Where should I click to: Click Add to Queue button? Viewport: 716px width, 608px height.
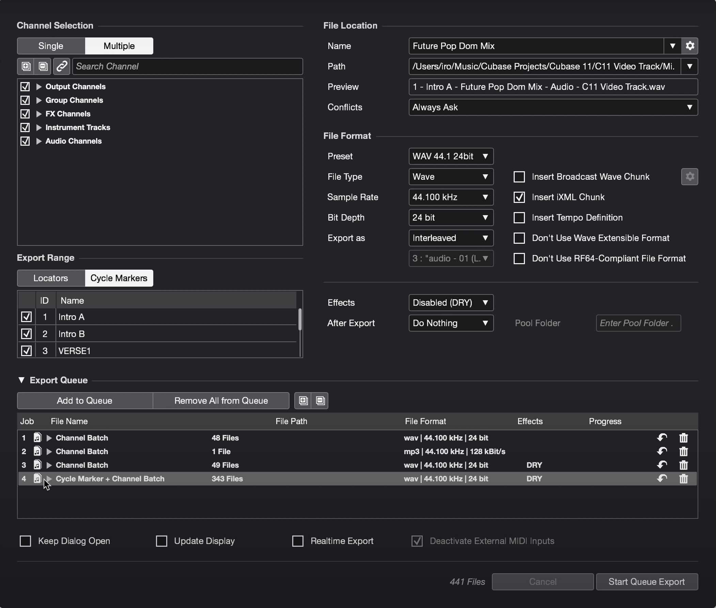[x=85, y=400]
